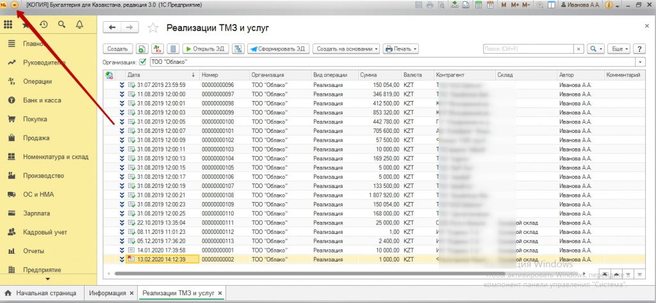Open the global search magnifier icon
Image resolution: width=656 pixels, height=303 pixels.
(x=61, y=25)
